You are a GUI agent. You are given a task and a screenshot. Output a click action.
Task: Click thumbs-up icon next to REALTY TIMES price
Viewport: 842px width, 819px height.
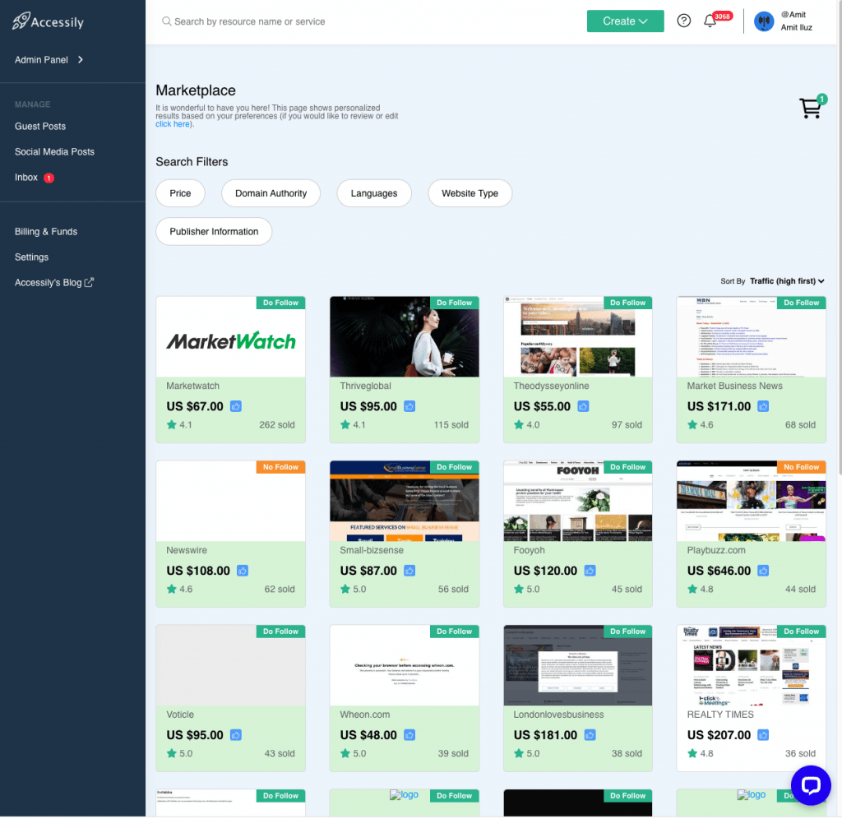(763, 735)
